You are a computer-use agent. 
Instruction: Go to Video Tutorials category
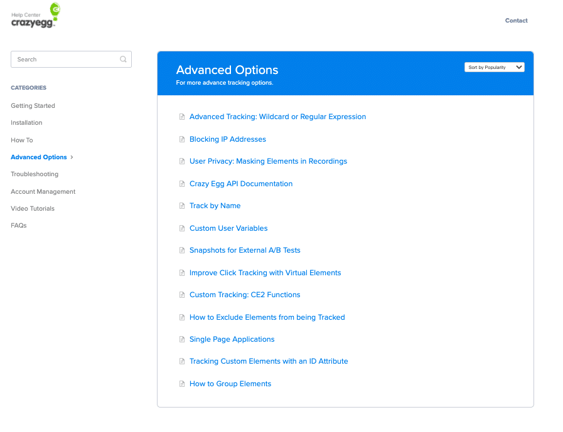[33, 209]
